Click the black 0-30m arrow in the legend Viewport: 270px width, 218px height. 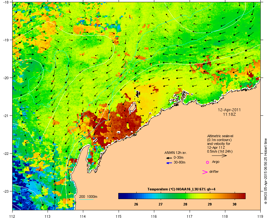(x=169, y=158)
